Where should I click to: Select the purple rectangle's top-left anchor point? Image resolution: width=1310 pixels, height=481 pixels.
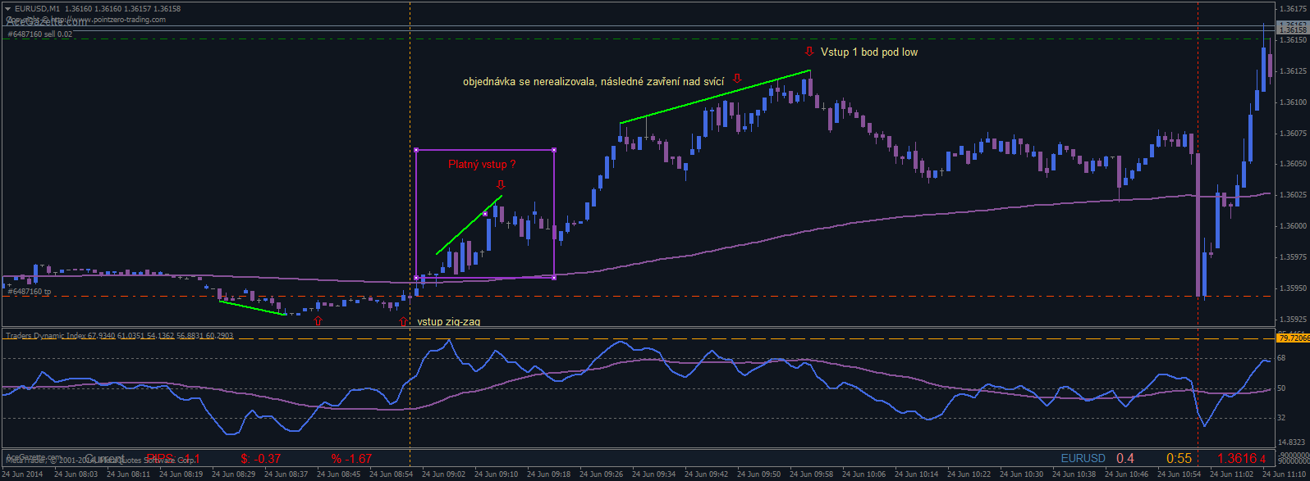pyautogui.click(x=416, y=150)
